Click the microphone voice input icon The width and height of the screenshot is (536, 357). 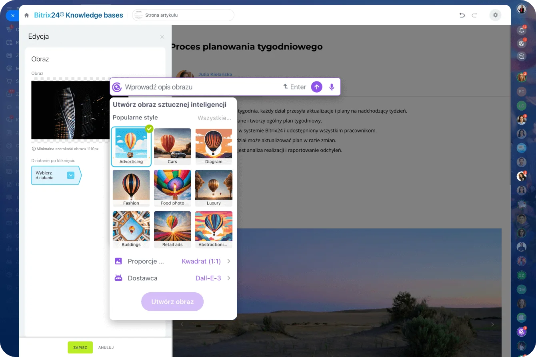click(332, 87)
